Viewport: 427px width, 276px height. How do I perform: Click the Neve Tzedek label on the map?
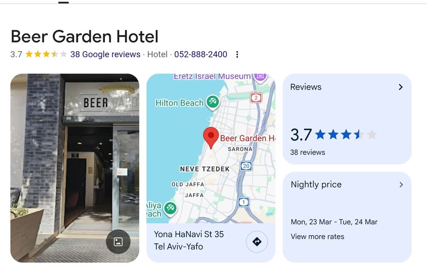coord(204,169)
